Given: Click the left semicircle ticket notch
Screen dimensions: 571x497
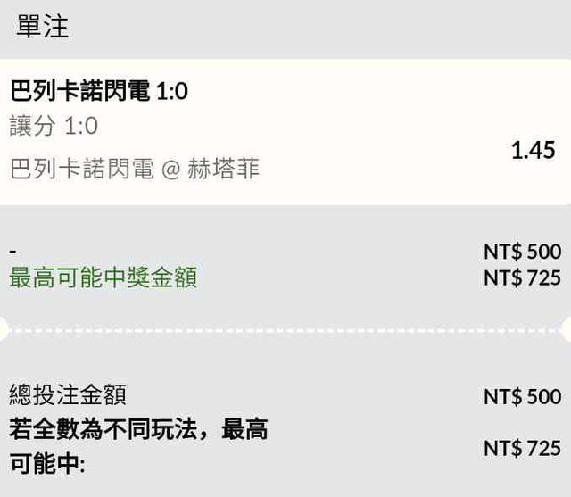Looking at the screenshot, I should pyautogui.click(x=4, y=329).
